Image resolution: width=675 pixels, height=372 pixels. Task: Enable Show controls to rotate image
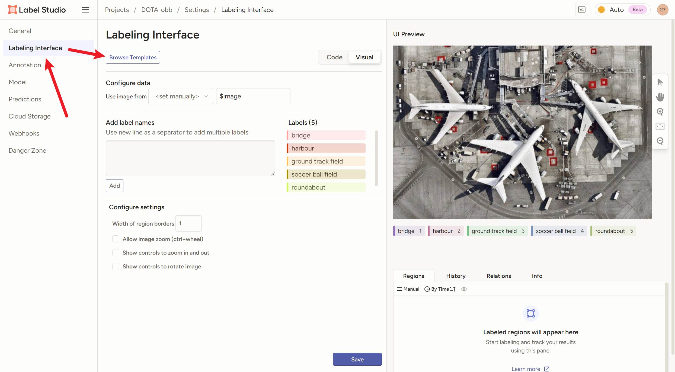coord(116,267)
